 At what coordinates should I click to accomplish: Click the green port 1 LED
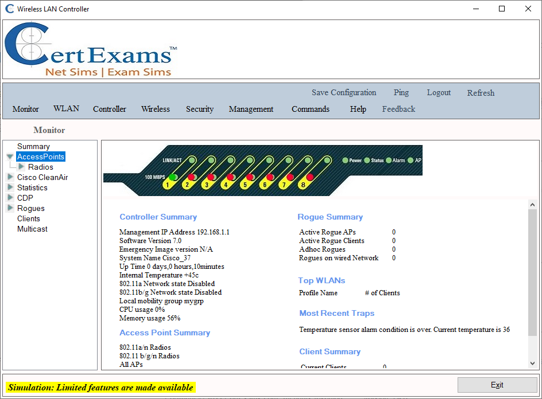(x=172, y=176)
